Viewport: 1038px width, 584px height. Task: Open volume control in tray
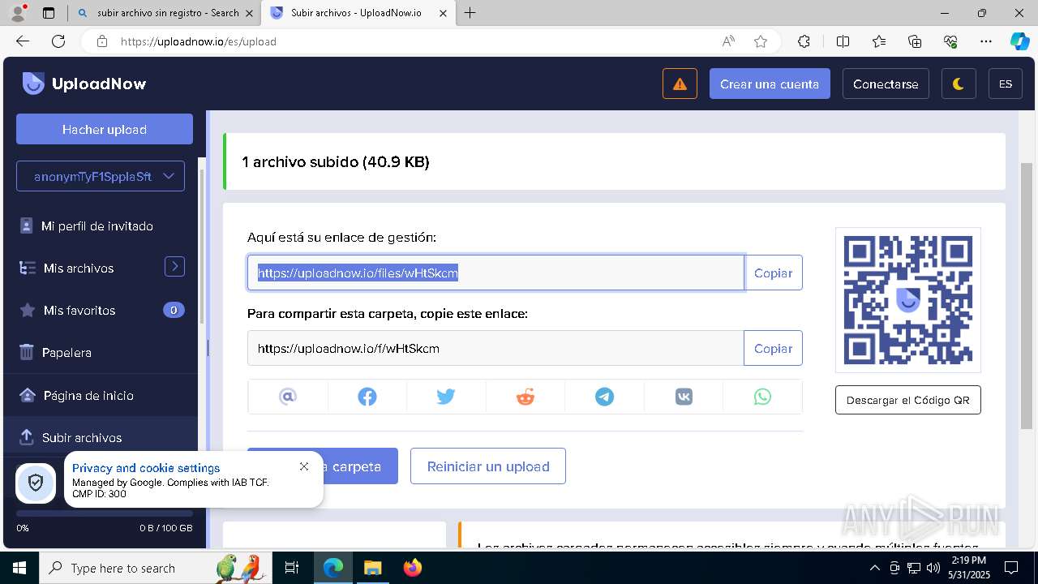(933, 568)
